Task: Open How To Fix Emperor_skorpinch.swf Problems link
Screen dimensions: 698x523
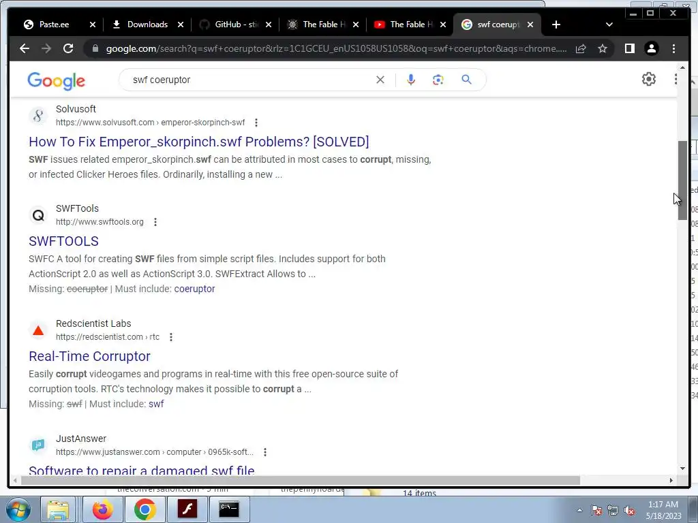Action: click(198, 142)
